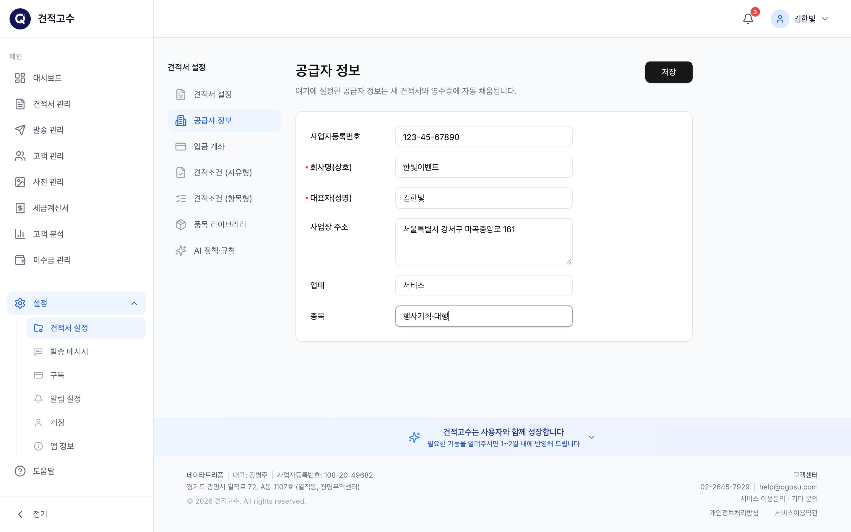Collapse the 설정 menu chevron
This screenshot has width=851, height=532.
point(134,303)
